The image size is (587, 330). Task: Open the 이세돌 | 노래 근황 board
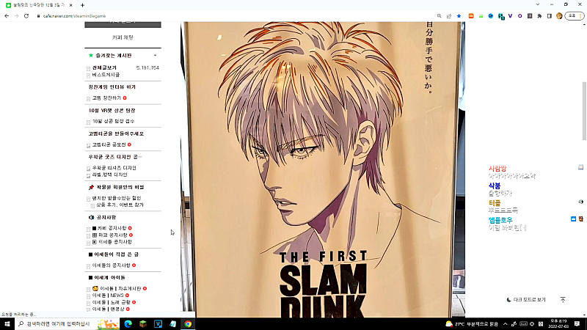[x=112, y=302]
